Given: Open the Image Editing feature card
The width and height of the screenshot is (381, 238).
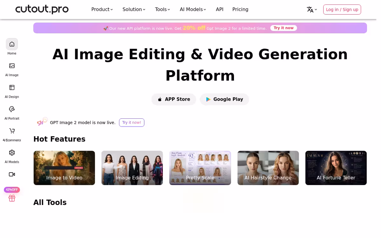Looking at the screenshot, I should pos(132,168).
